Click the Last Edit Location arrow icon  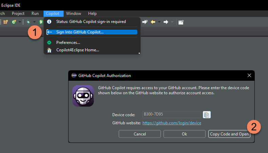point(145,22)
